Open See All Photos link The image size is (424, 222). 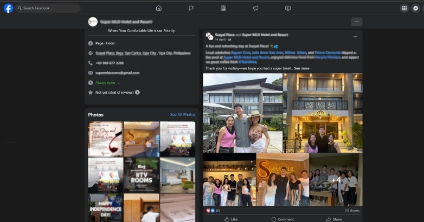tap(183, 114)
